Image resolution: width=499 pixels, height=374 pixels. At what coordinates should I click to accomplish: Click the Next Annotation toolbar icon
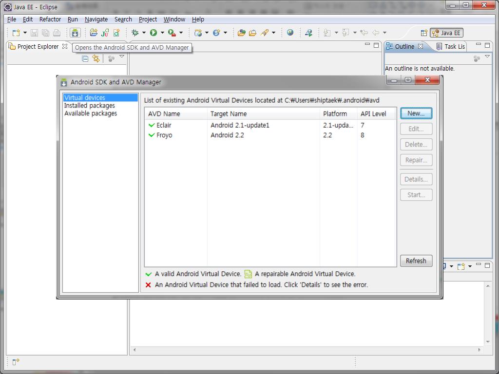point(327,33)
